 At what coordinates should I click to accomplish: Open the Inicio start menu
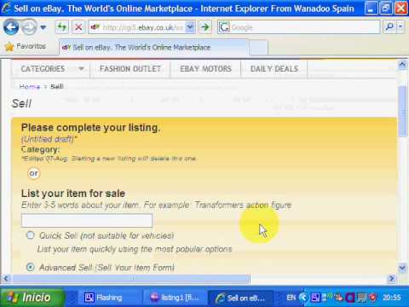pyautogui.click(x=32, y=298)
